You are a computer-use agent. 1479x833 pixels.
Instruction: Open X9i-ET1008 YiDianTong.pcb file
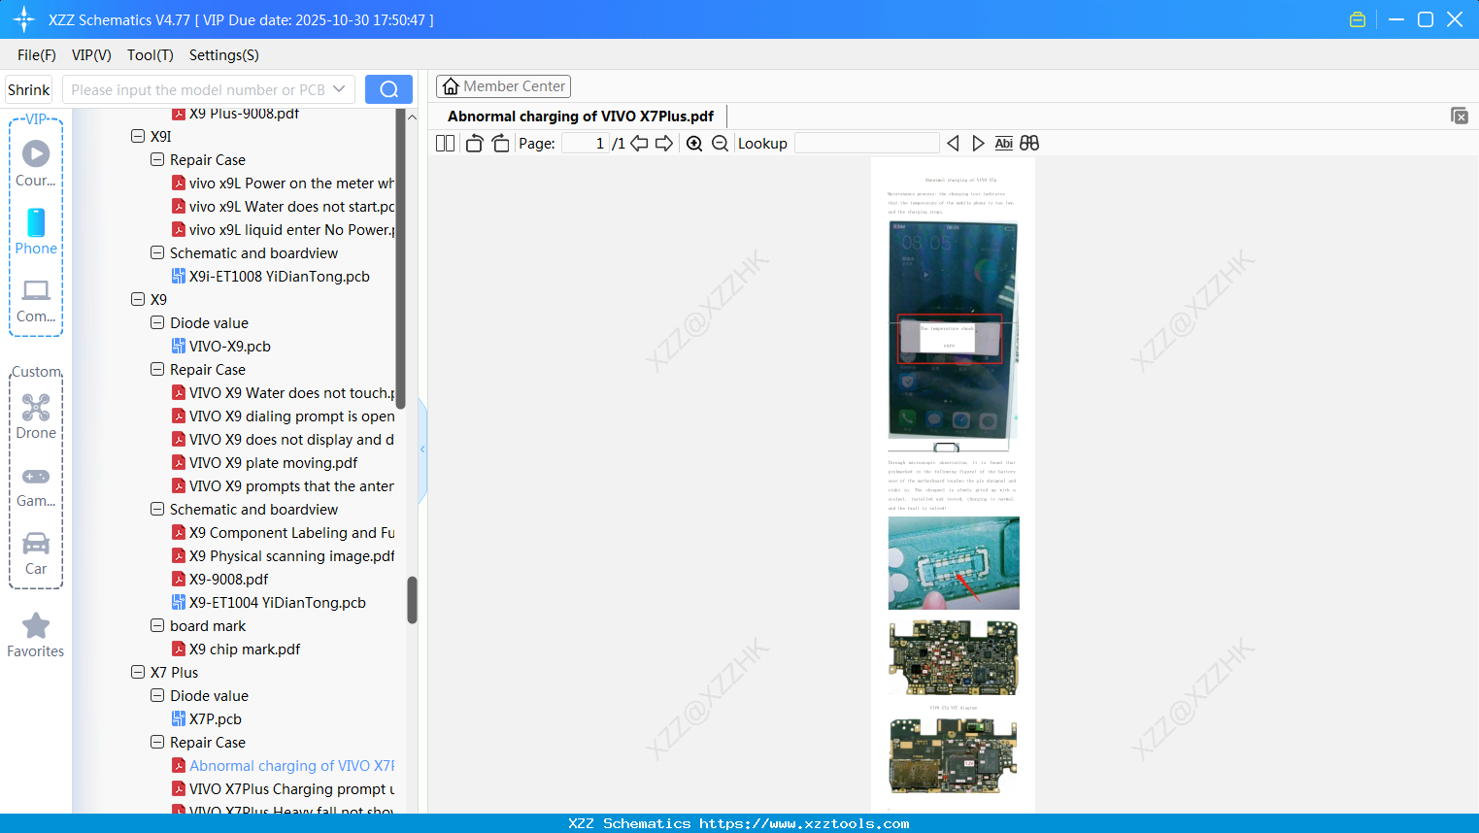coord(271,277)
